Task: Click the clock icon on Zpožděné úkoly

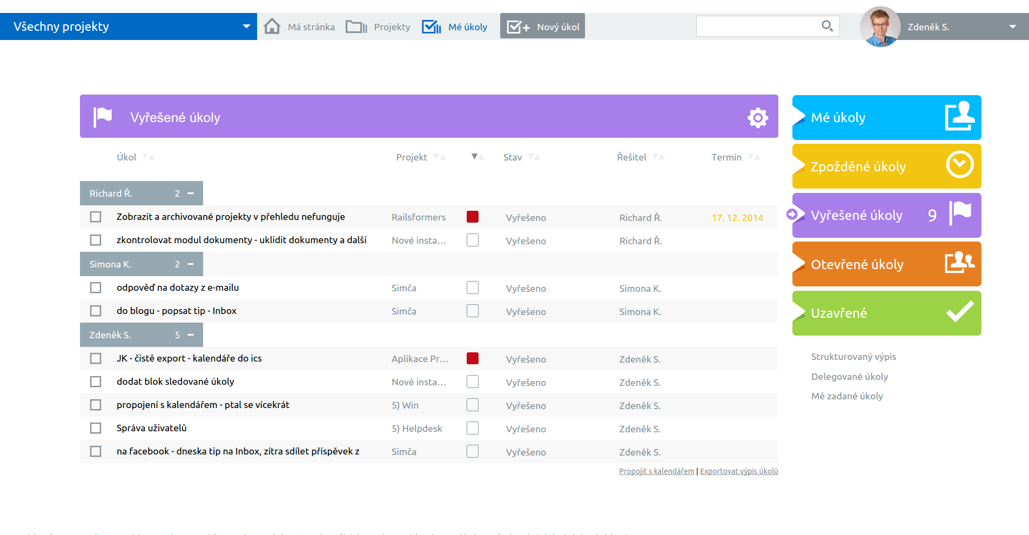Action: click(x=959, y=165)
